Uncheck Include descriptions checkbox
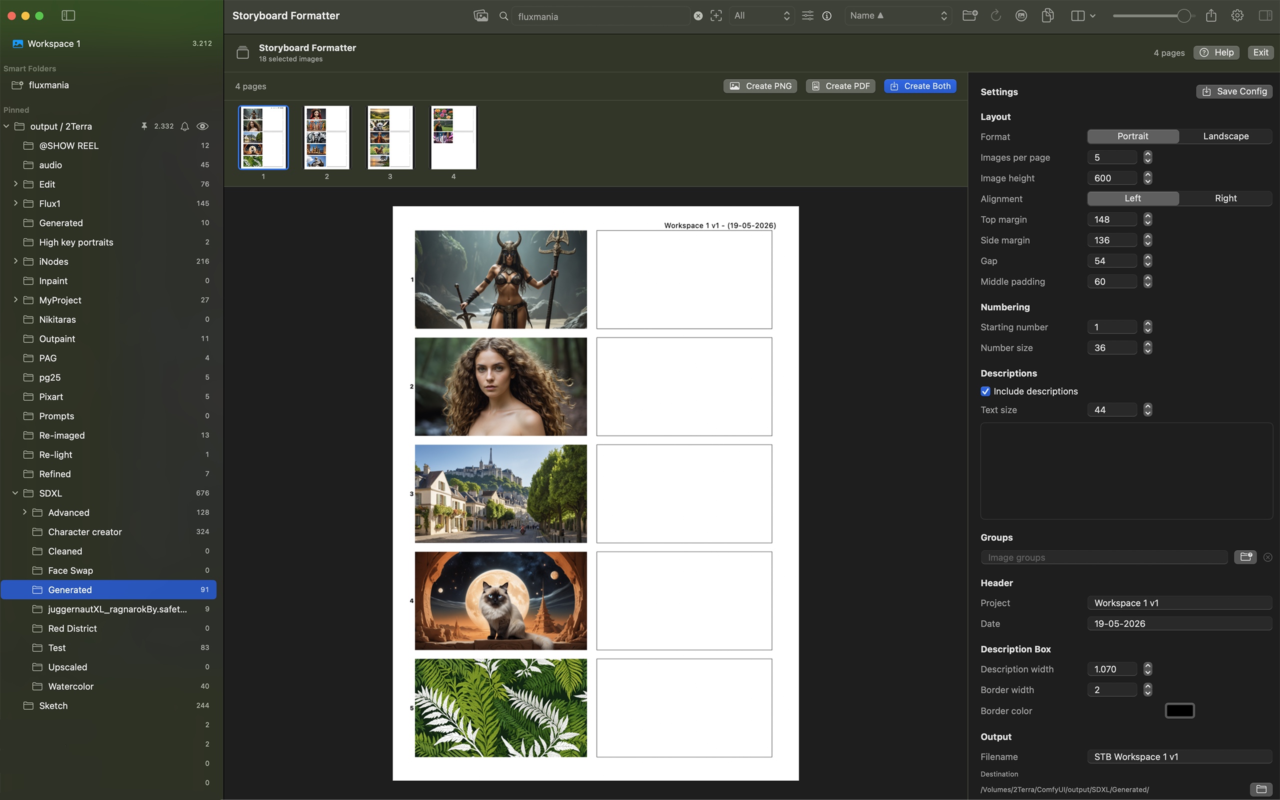 click(985, 391)
